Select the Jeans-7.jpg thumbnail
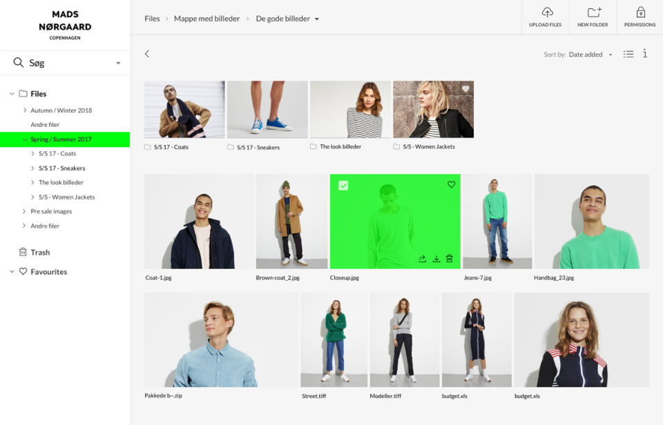Screen dimensions: 663x425 click(x=497, y=221)
